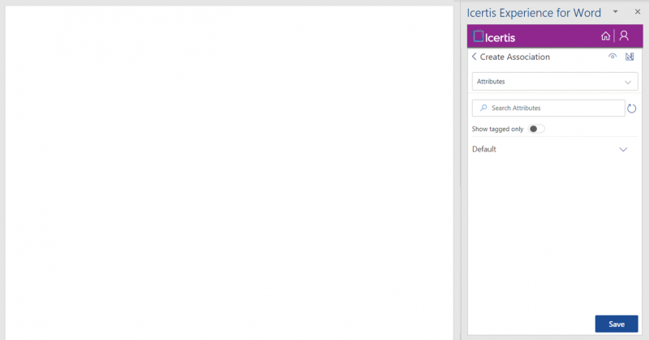Enable the Show tagged only switch
Image resolution: width=649 pixels, height=340 pixels.
535,129
